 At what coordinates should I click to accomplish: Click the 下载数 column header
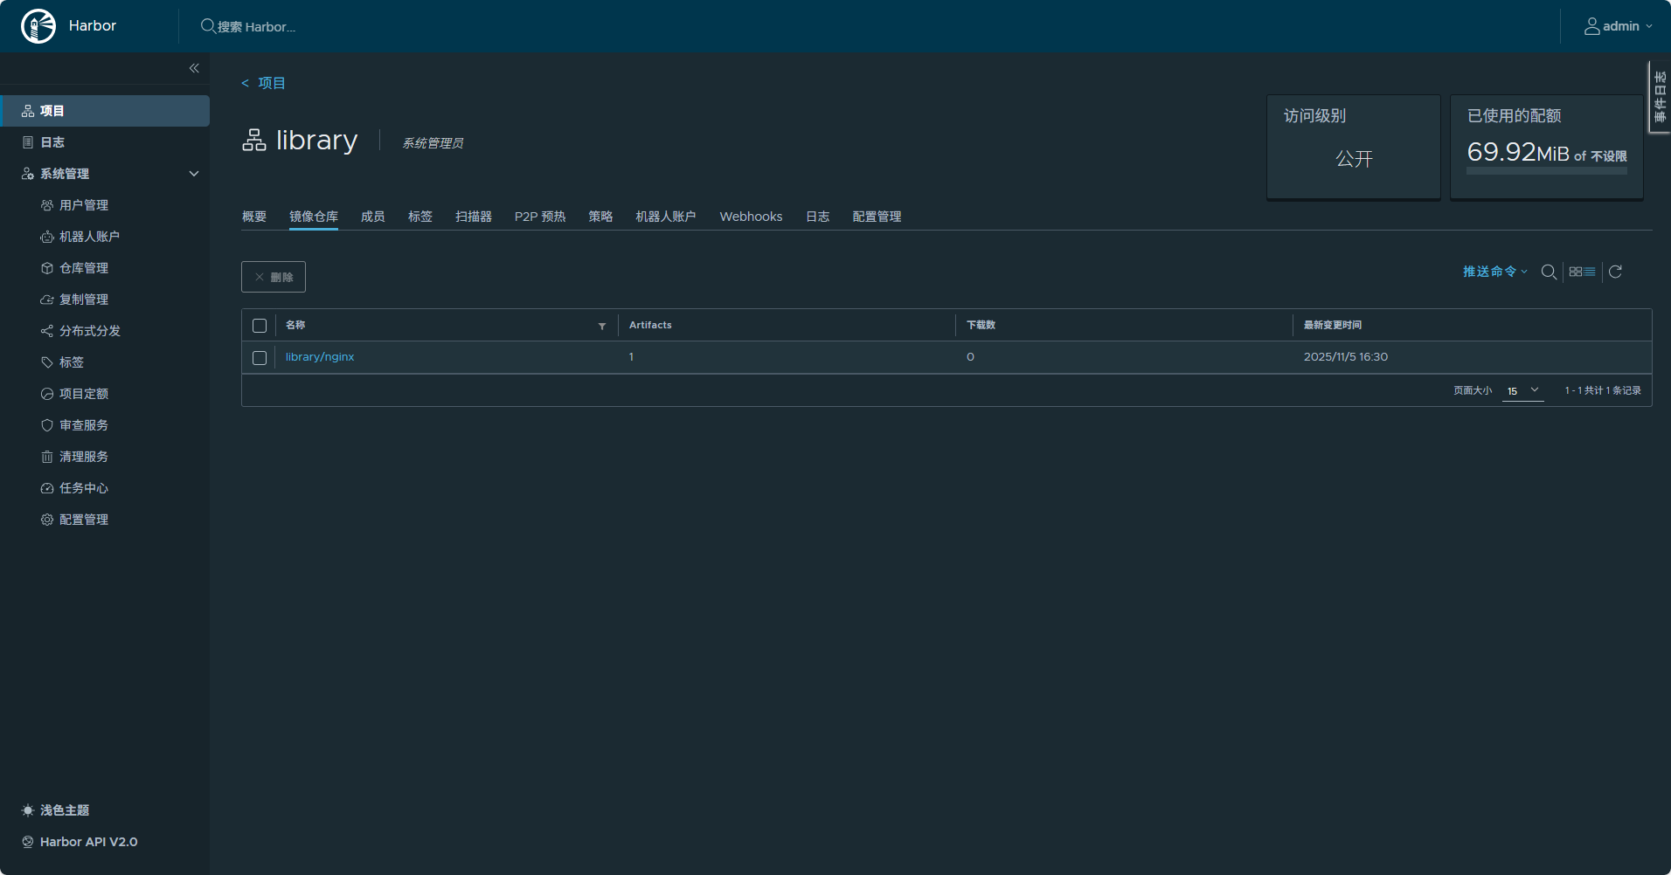click(981, 325)
